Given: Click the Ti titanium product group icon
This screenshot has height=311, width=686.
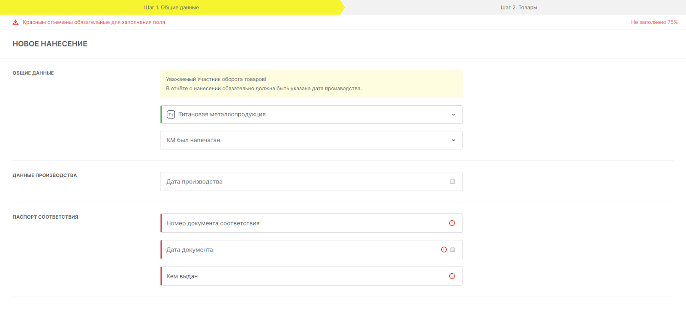Looking at the screenshot, I should [x=171, y=115].
